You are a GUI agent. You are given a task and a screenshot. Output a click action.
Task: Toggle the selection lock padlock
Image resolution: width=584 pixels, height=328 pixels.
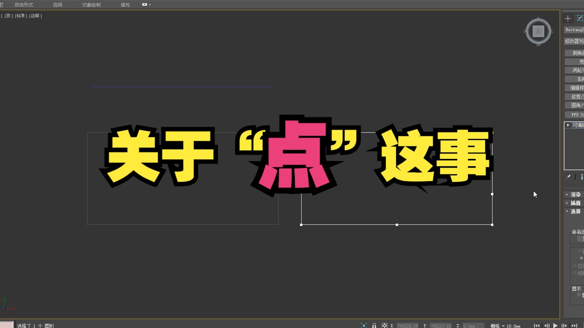pyautogui.click(x=374, y=325)
